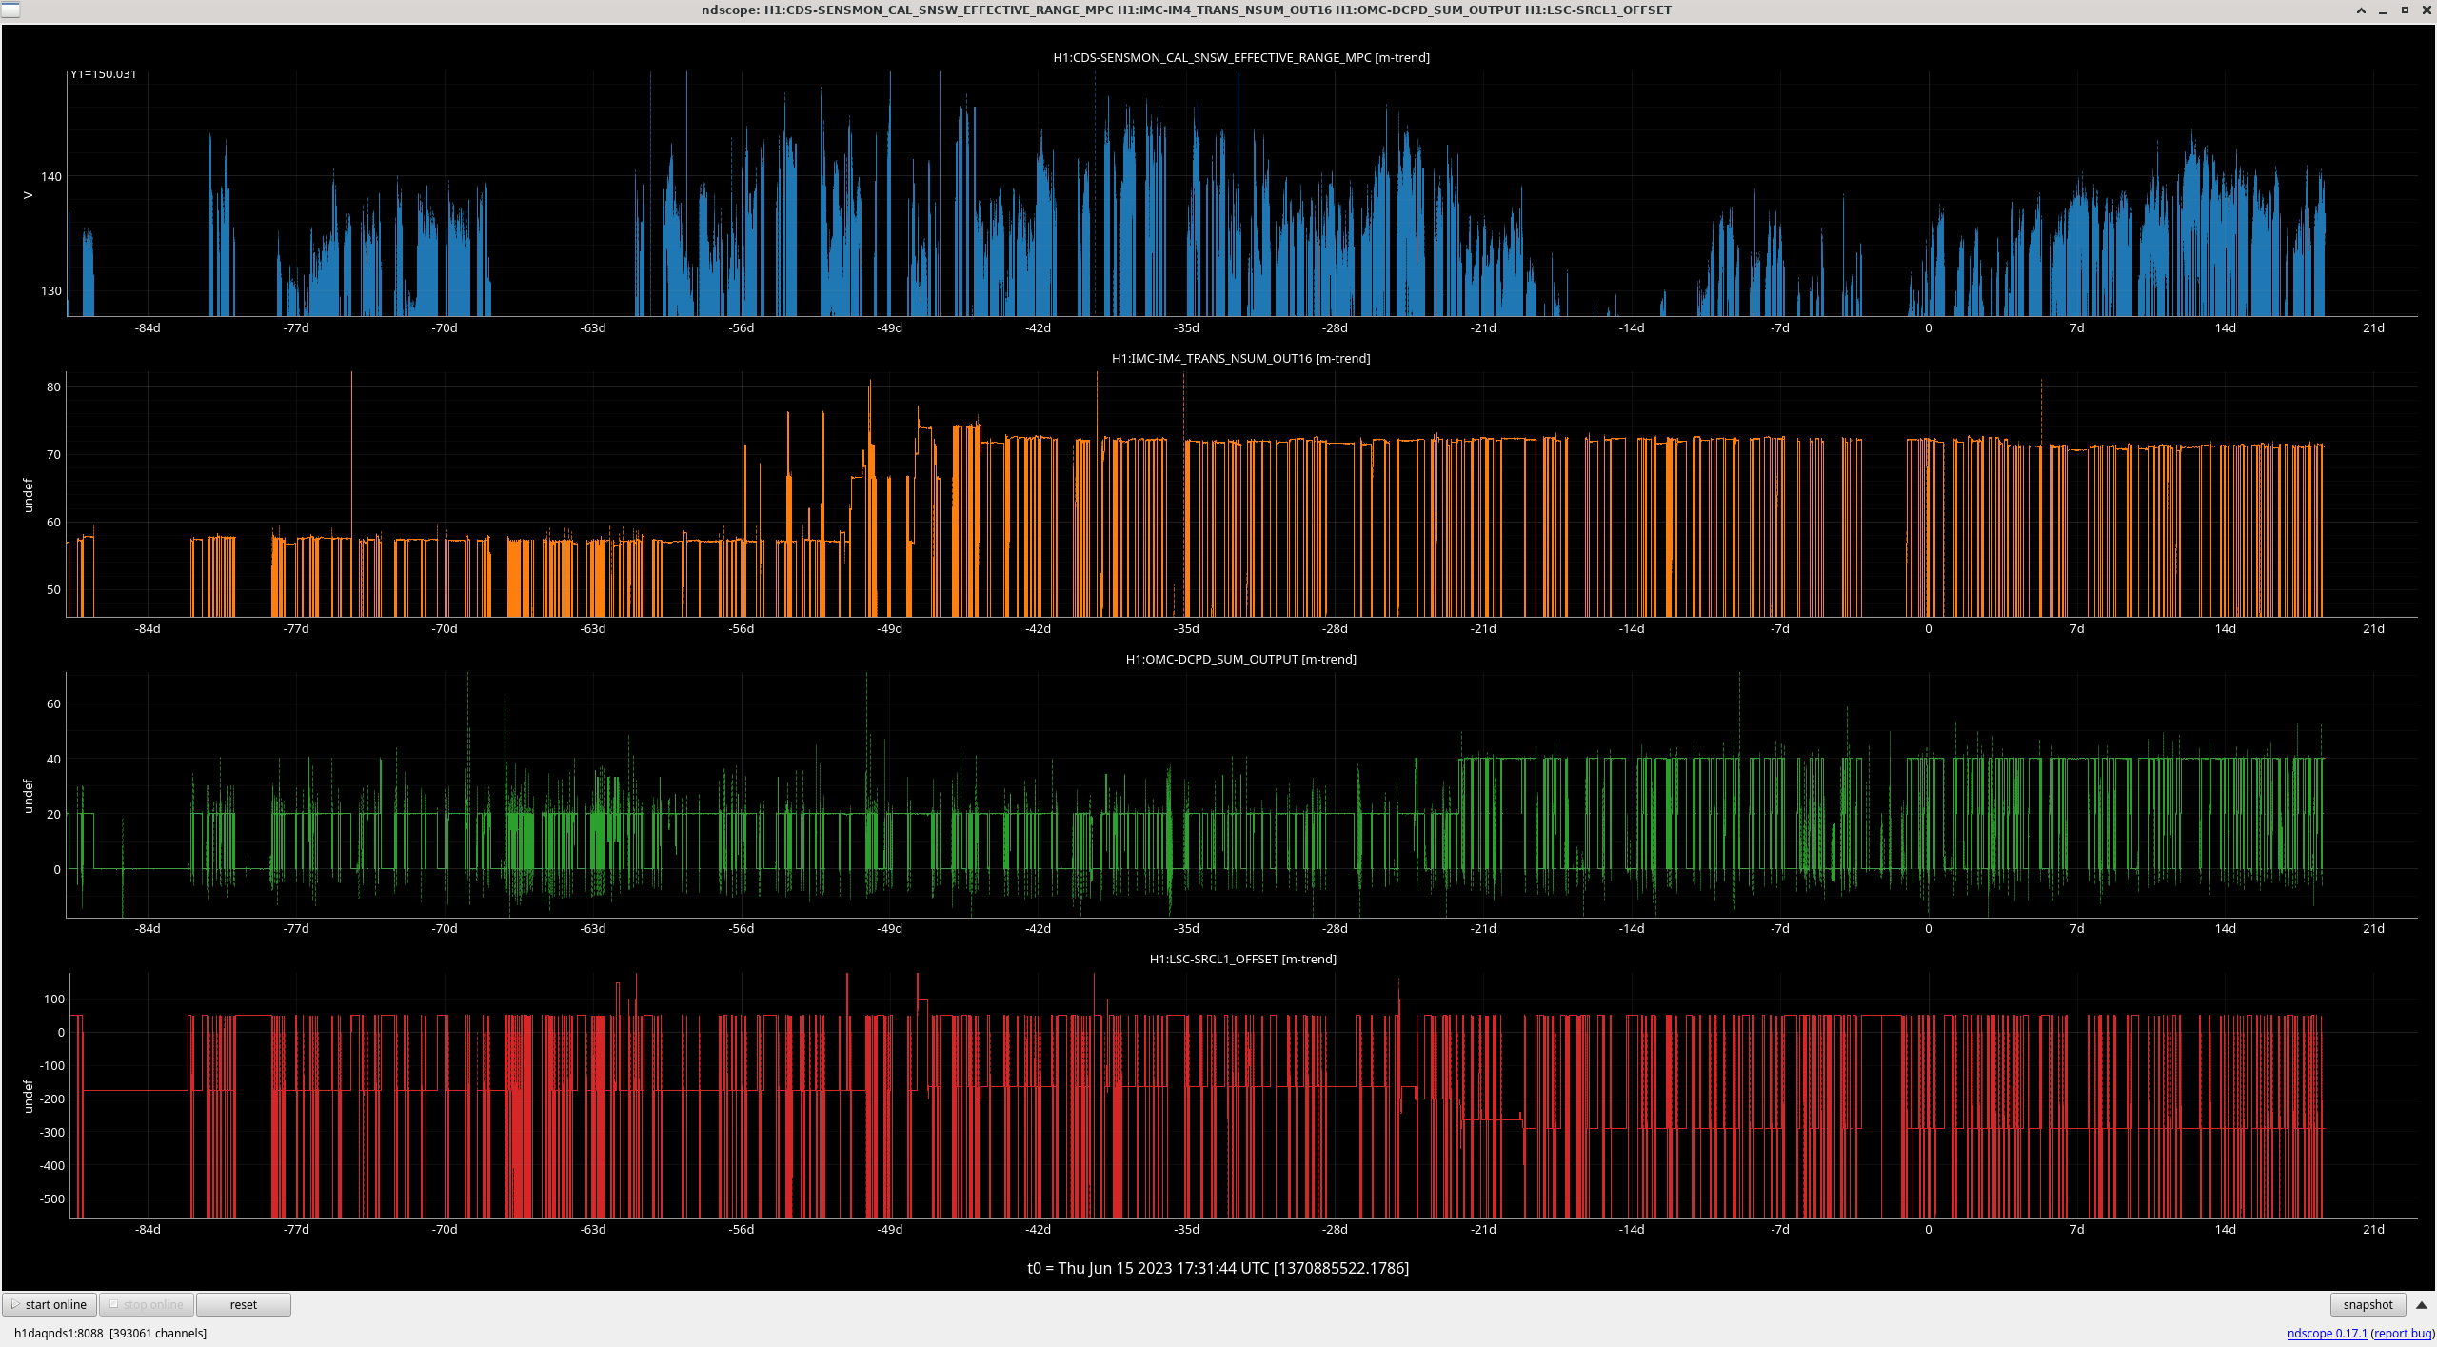Maximize the ndscope window
This screenshot has height=1347, width=2437.
(2405, 10)
